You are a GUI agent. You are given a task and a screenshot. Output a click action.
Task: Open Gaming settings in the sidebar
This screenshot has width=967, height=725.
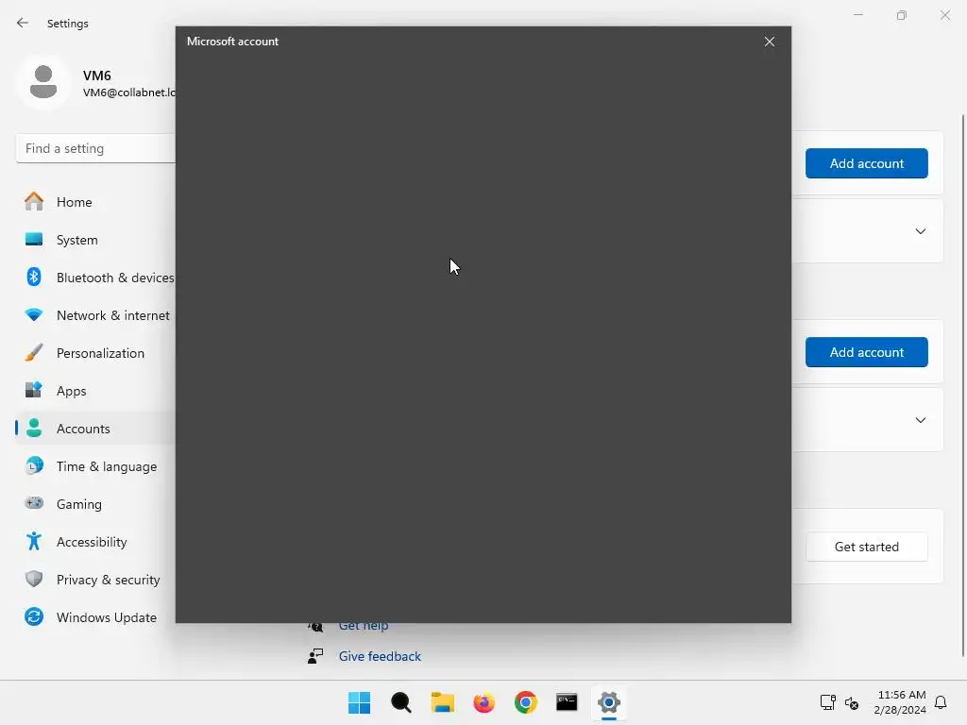pos(95,504)
